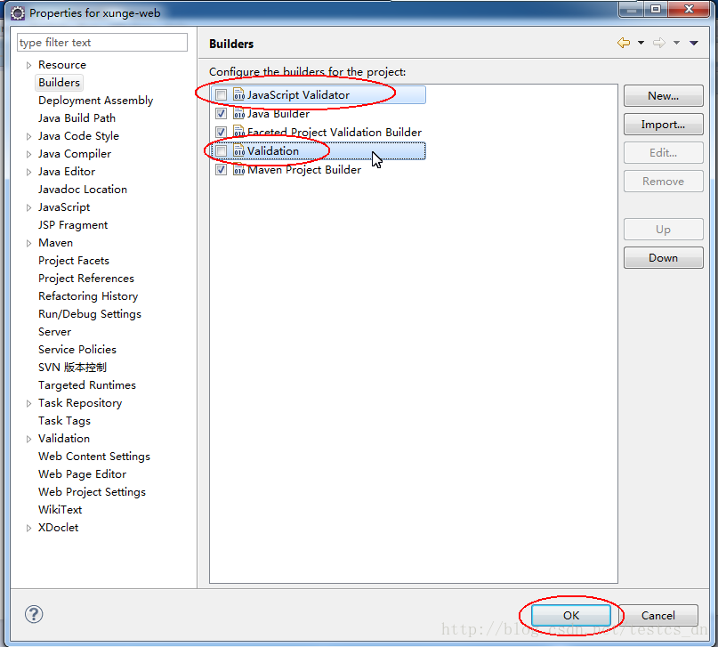Expand the Task Repository node
Viewport: 718px width, 647px height.
click(x=28, y=403)
